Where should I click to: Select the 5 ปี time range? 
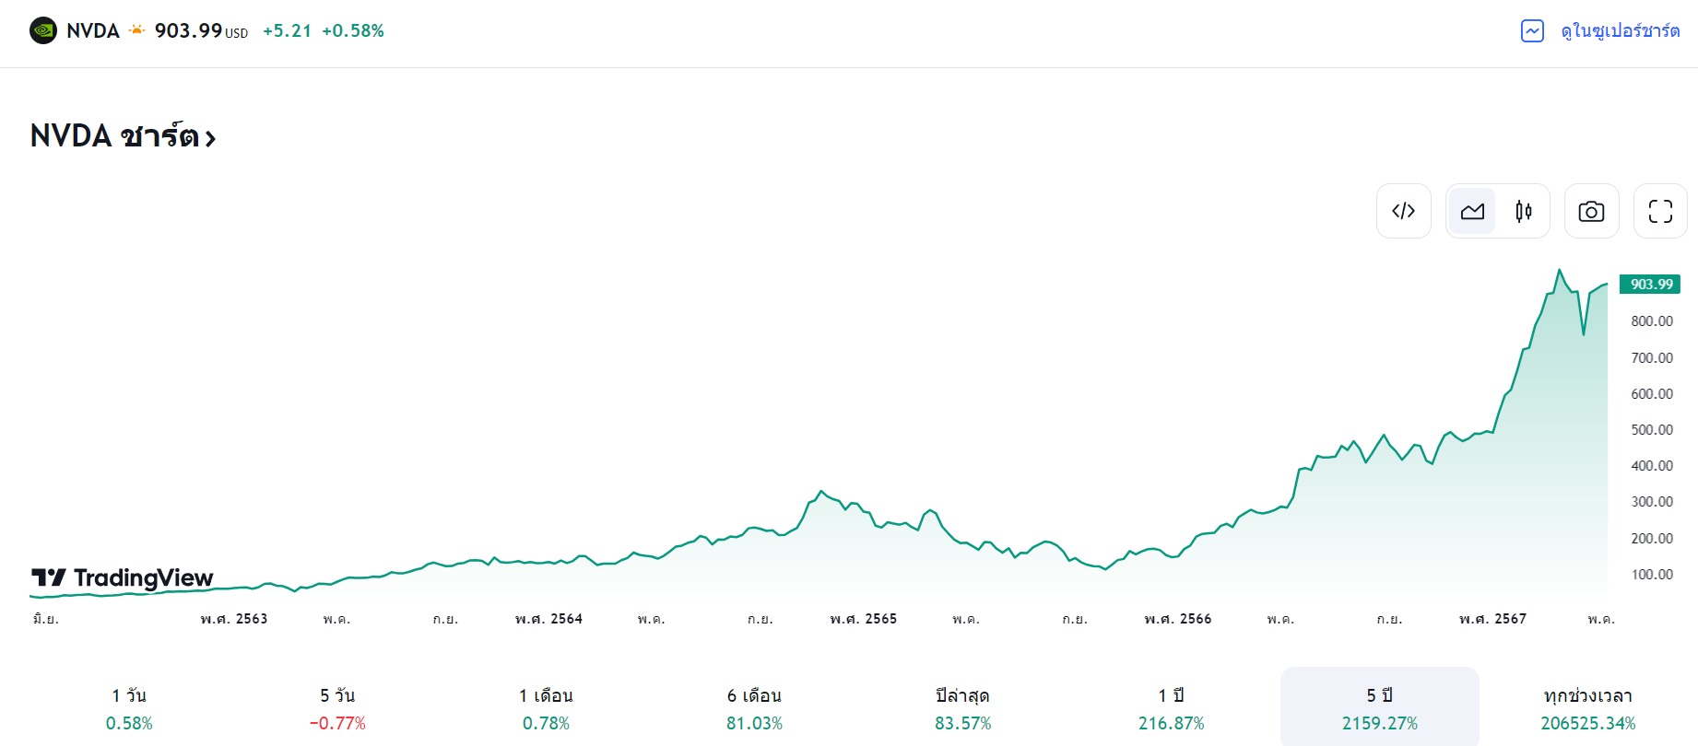point(1379,708)
